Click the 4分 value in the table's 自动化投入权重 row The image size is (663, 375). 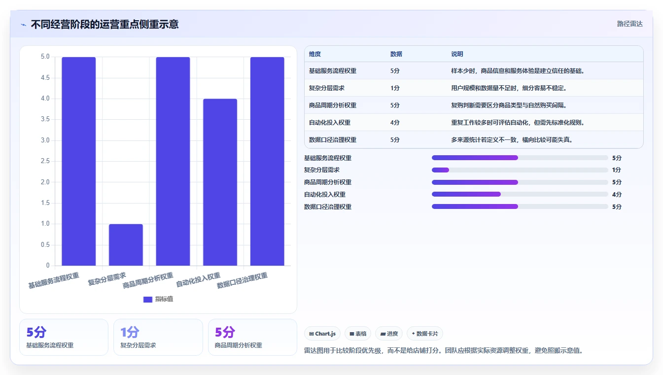click(x=395, y=123)
